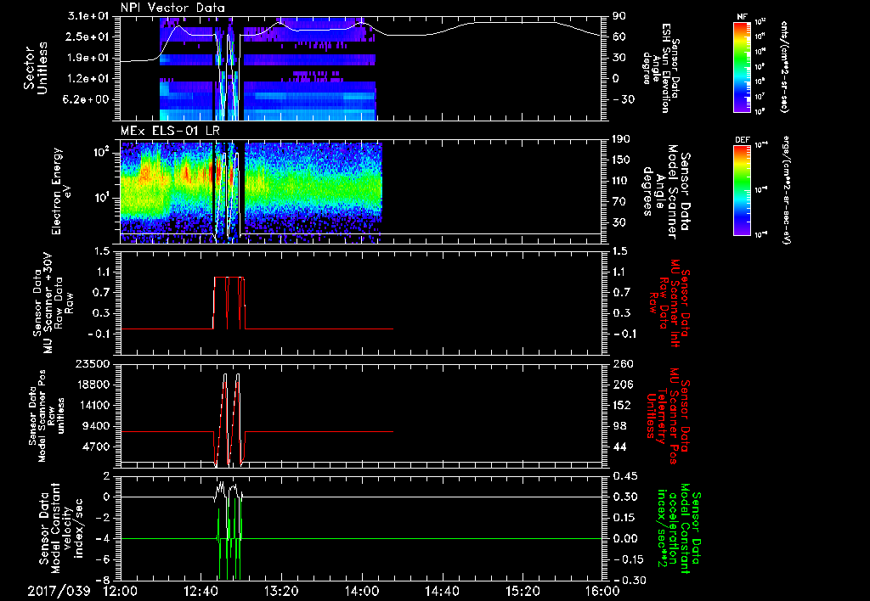Click the "NF" color bar label
This screenshot has height=601, width=870.
[x=742, y=17]
